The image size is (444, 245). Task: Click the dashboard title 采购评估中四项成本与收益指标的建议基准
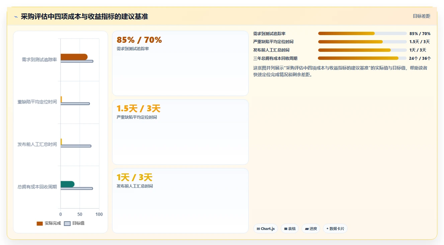point(84,16)
